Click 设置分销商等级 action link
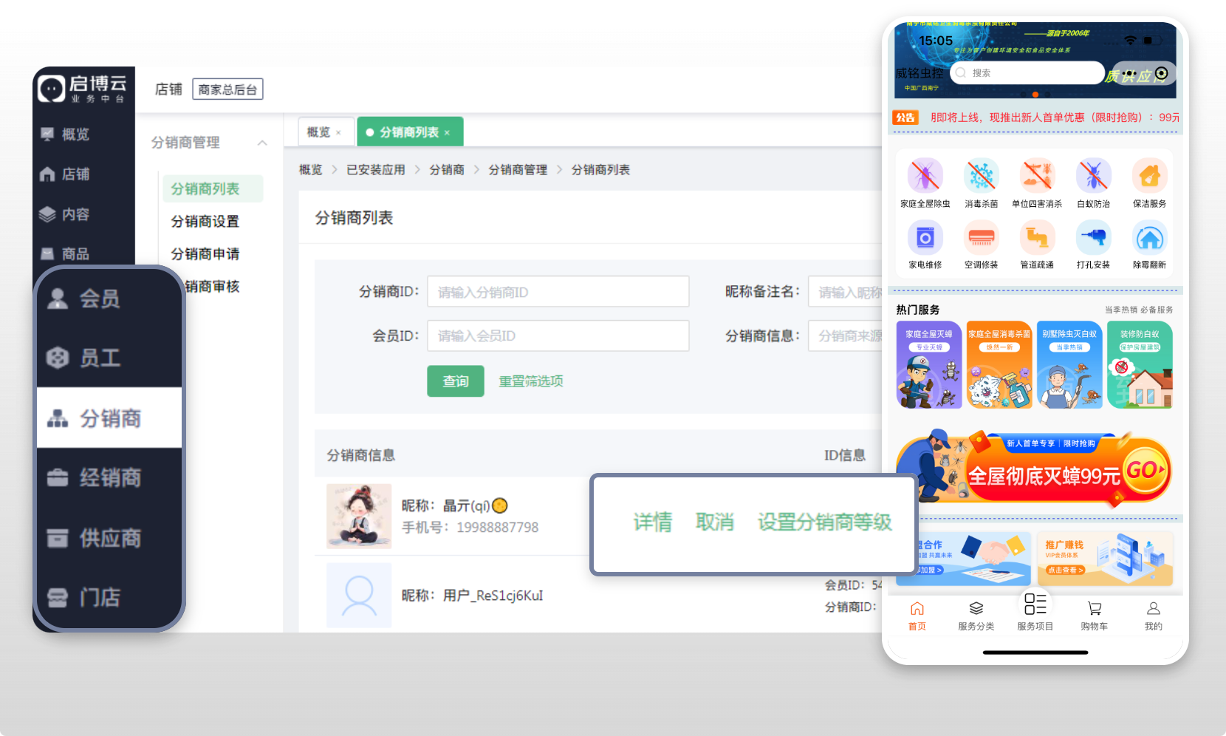1226x736 pixels. tap(824, 522)
